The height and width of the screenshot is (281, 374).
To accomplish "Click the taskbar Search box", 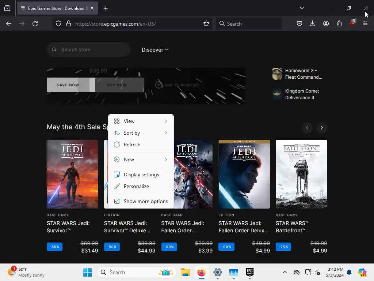I will 137,272.
